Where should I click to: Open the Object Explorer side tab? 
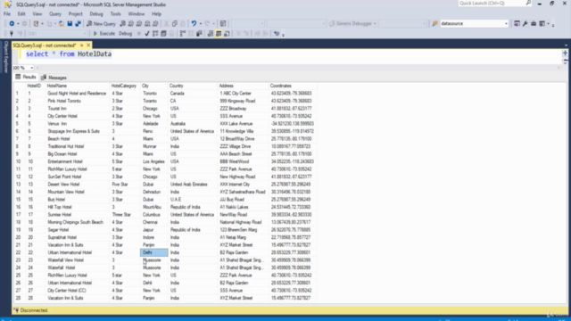(x=6, y=57)
